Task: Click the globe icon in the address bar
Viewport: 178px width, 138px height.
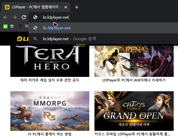Action: coord(35,17)
